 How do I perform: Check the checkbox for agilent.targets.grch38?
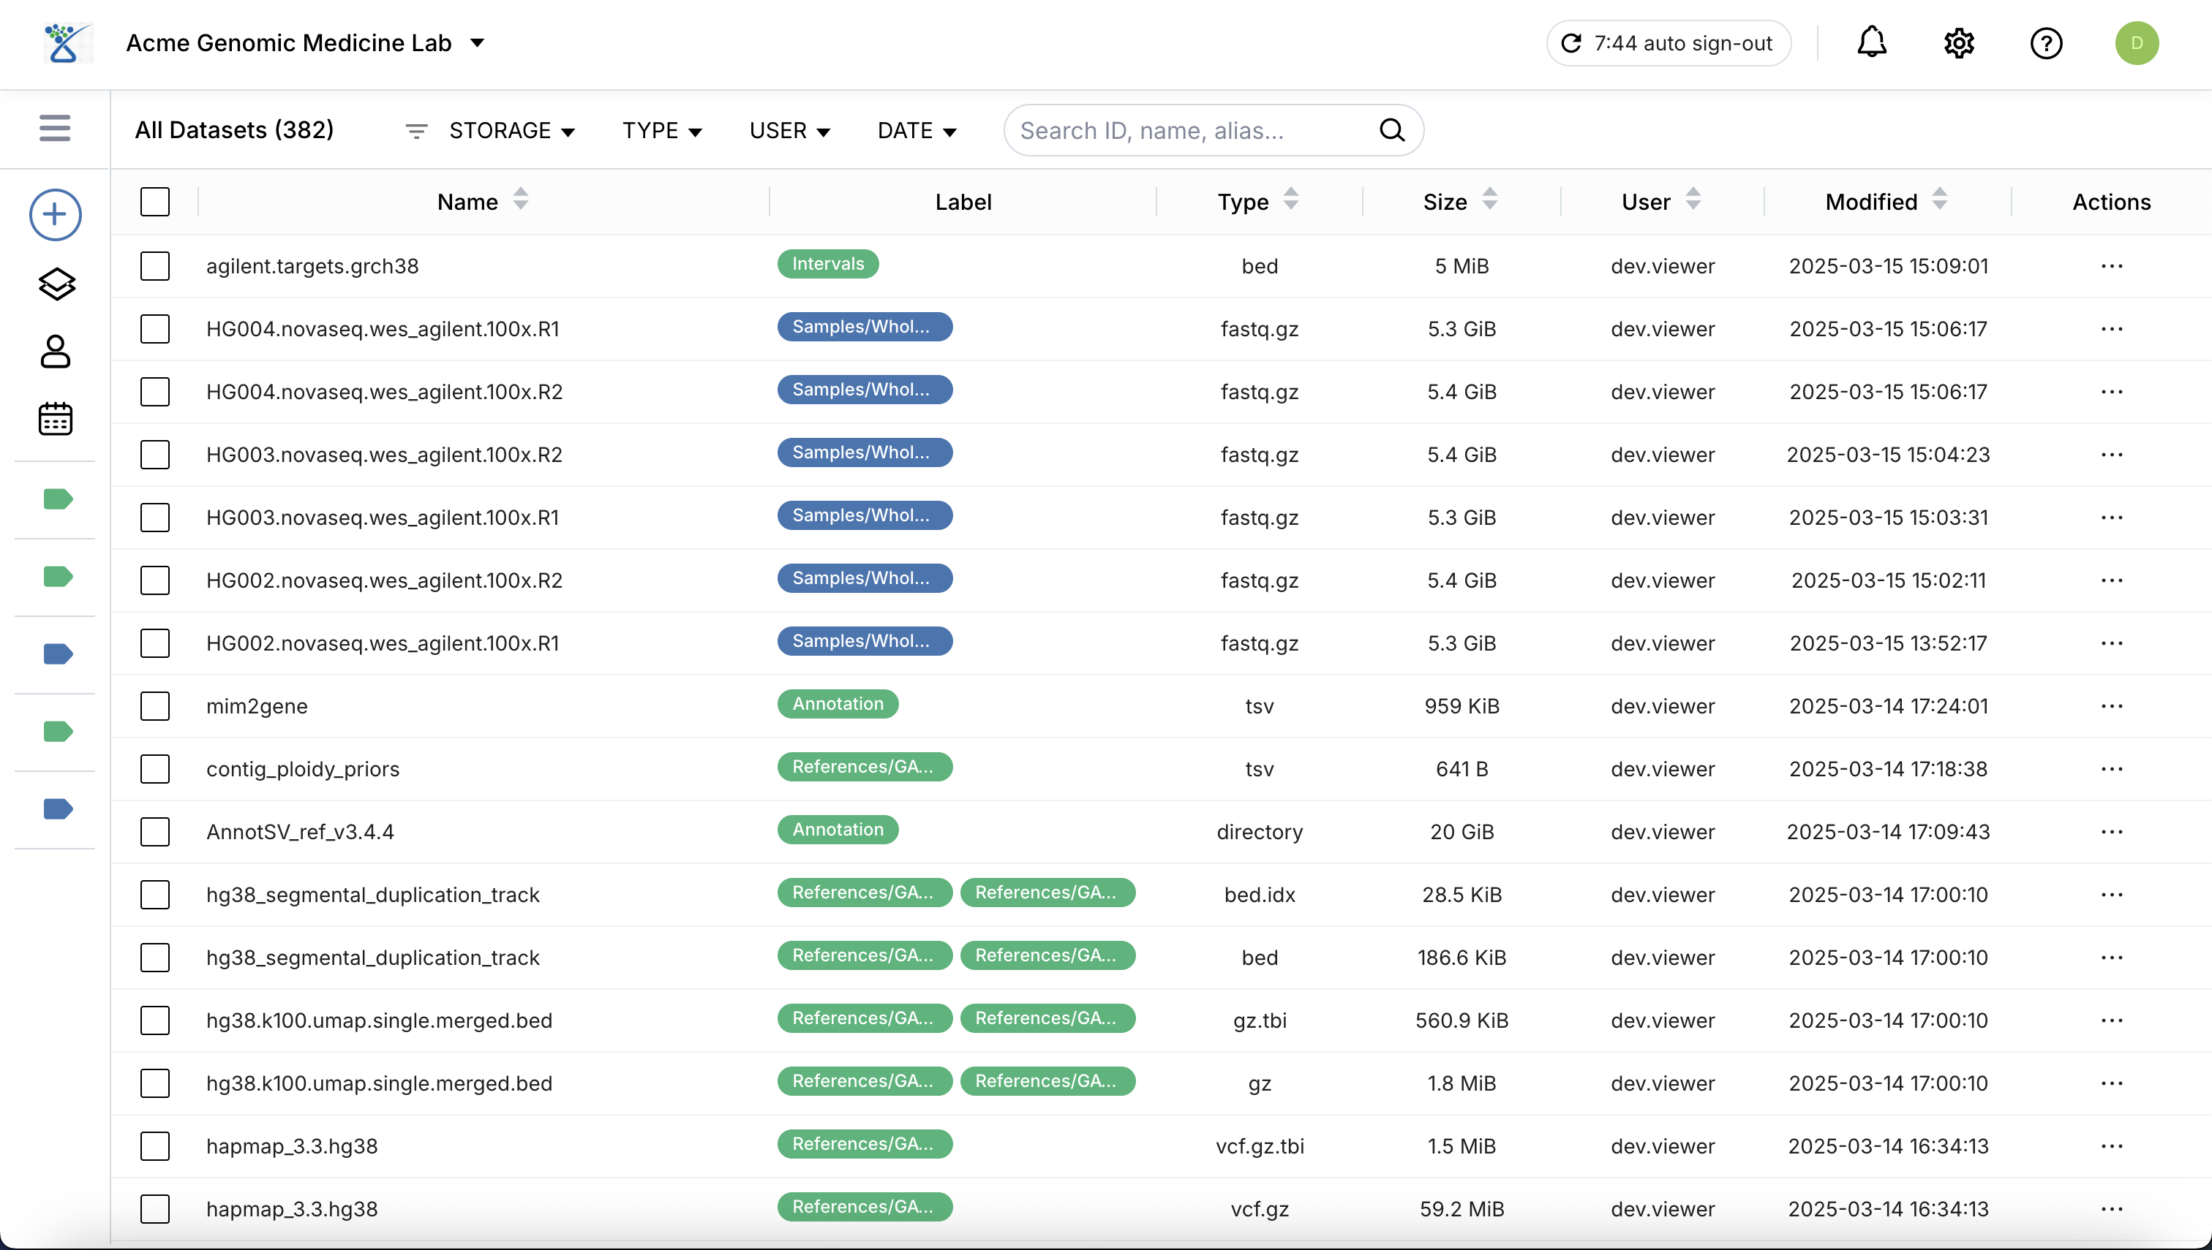154,266
